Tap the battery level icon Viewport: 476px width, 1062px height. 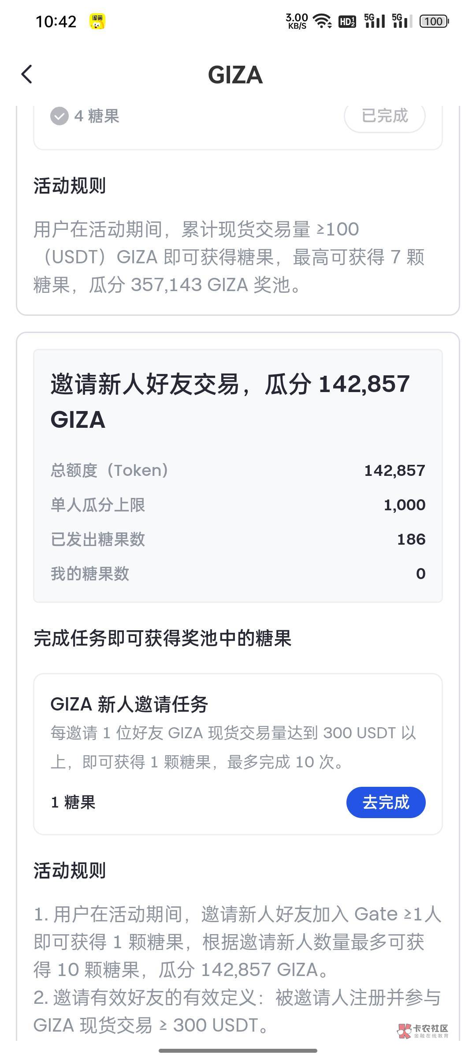pyautogui.click(x=434, y=21)
